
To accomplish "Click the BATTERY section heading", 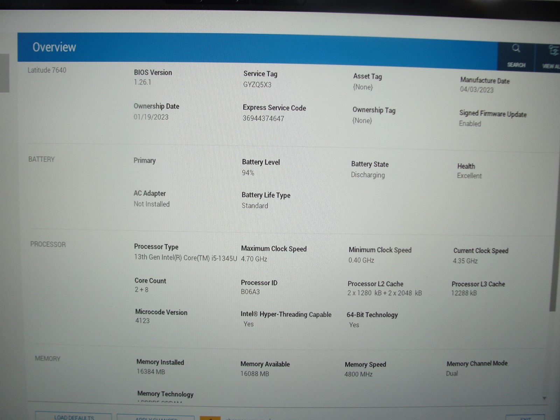I will (41, 159).
